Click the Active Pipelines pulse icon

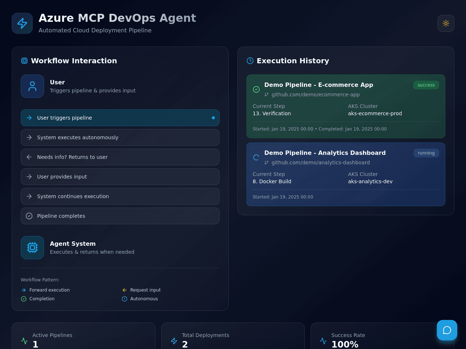[24, 341]
